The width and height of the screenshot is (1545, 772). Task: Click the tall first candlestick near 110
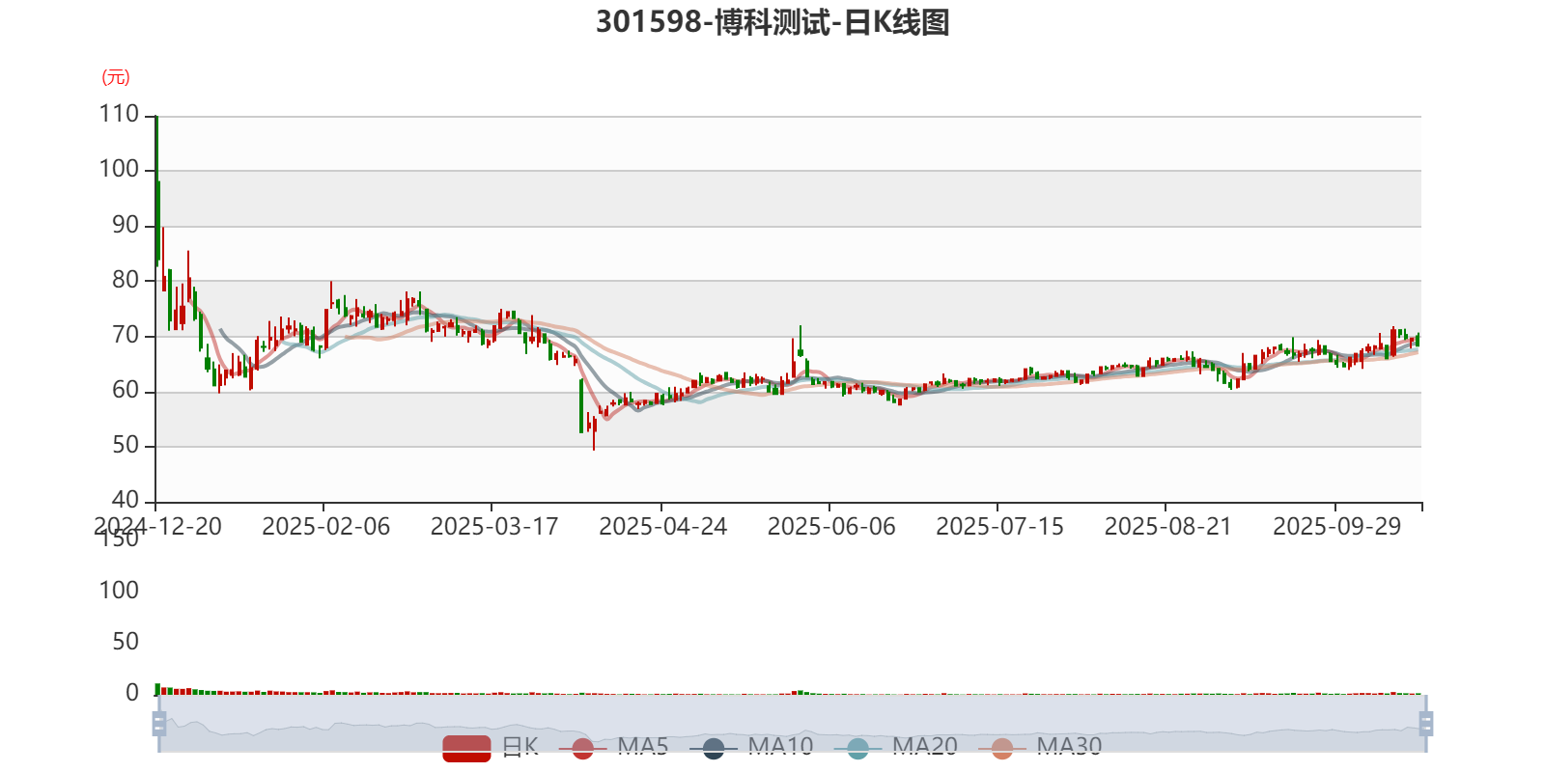click(156, 190)
